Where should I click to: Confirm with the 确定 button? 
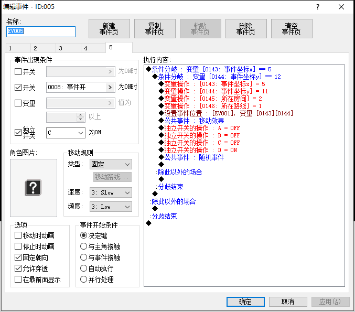coord(245,302)
